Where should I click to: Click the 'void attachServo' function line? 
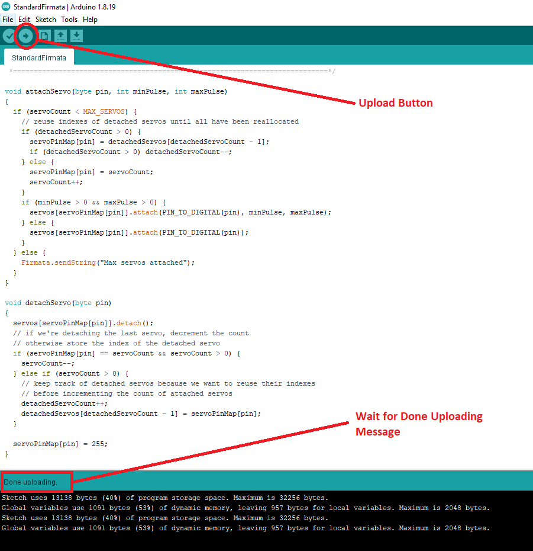(116, 91)
